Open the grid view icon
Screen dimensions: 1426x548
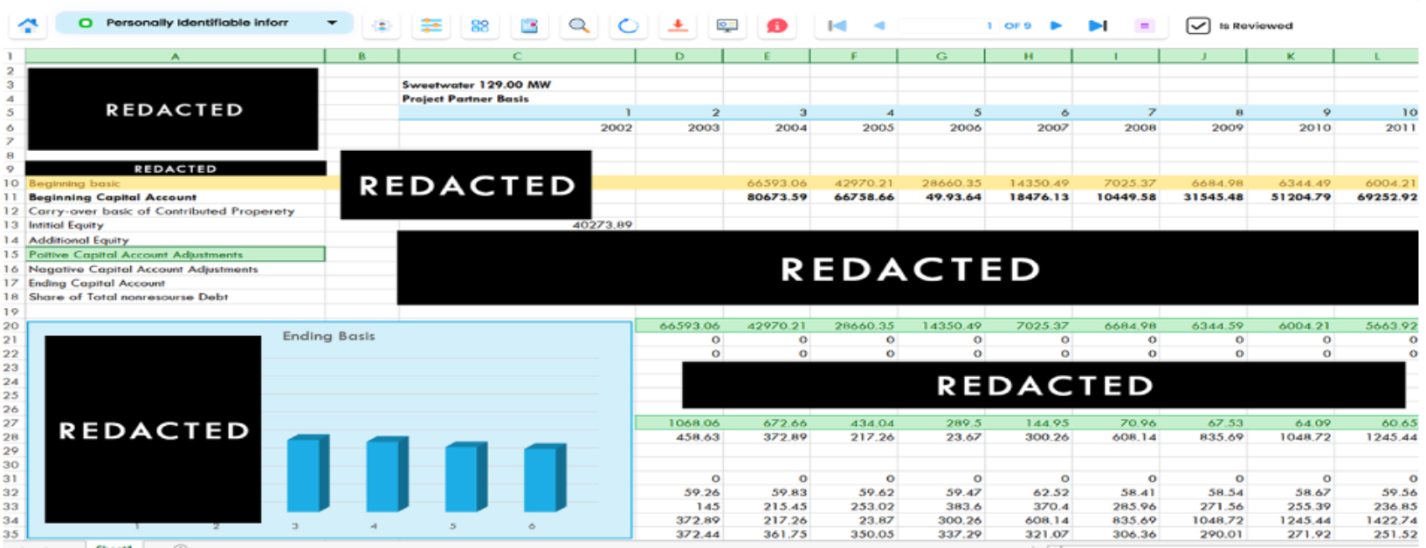(479, 25)
